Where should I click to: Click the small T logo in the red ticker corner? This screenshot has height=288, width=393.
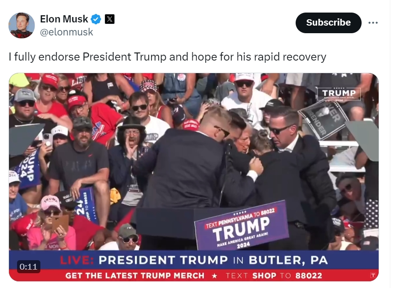coord(373,275)
